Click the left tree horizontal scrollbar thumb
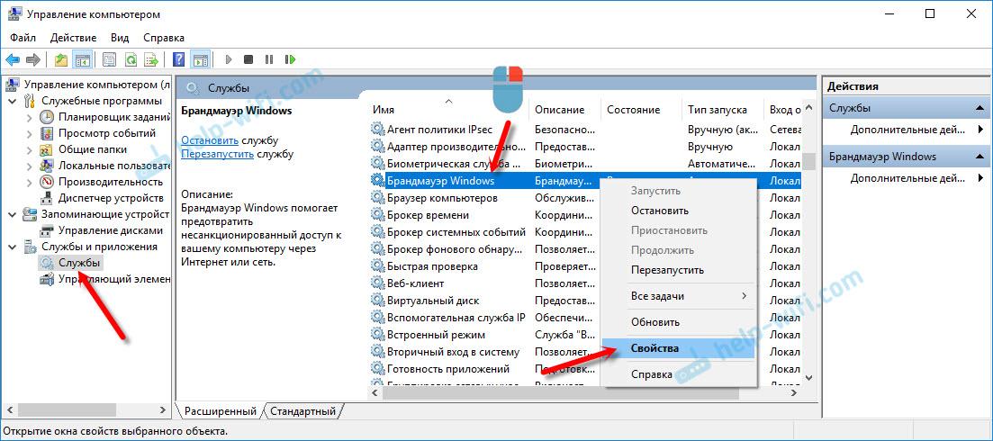 pyautogui.click(x=68, y=410)
